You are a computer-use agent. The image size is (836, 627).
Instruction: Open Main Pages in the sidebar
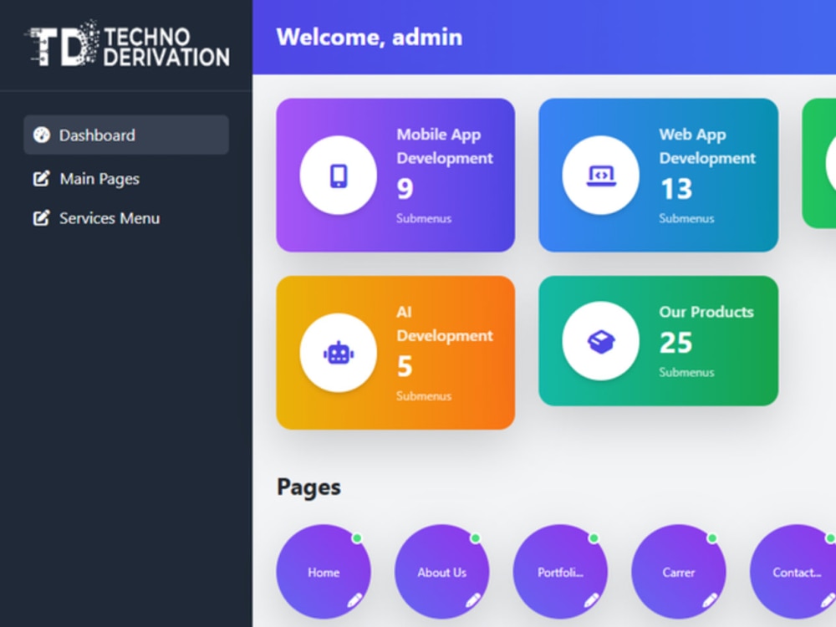click(x=126, y=179)
